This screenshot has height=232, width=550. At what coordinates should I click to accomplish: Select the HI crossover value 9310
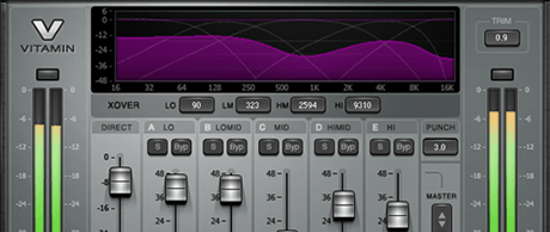(363, 105)
